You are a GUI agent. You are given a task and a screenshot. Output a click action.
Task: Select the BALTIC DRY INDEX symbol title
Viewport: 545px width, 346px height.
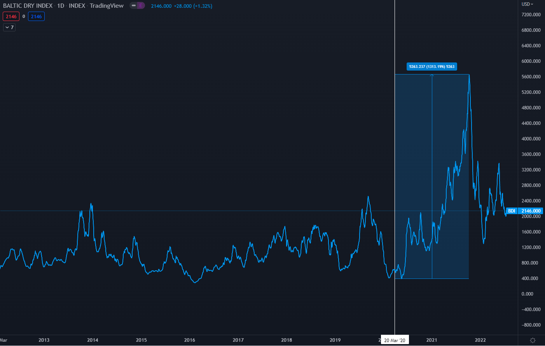pos(28,6)
